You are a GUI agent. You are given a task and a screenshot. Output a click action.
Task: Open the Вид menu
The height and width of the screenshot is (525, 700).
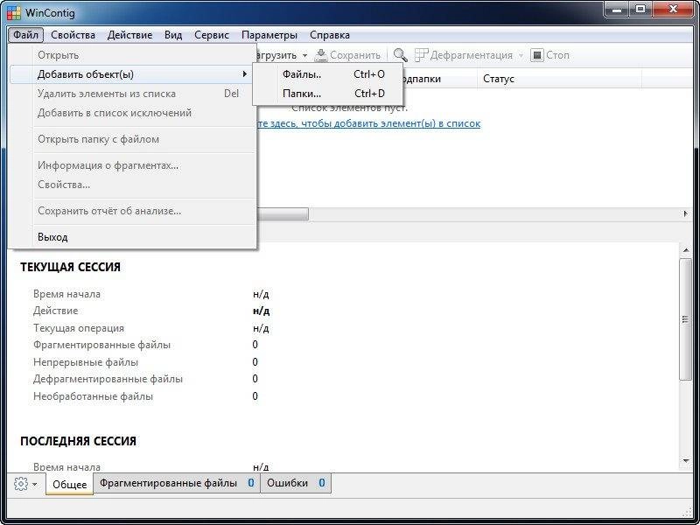coord(173,35)
